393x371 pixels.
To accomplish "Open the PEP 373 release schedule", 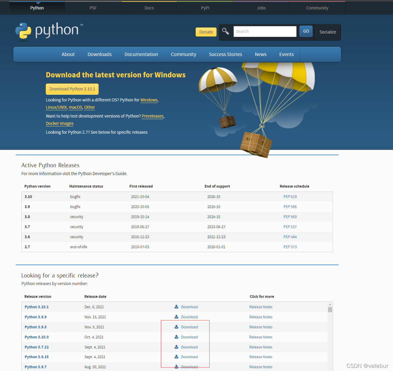I will [290, 247].
